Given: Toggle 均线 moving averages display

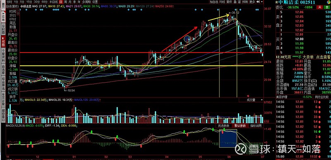Looking at the screenshot, I should (222, 2).
